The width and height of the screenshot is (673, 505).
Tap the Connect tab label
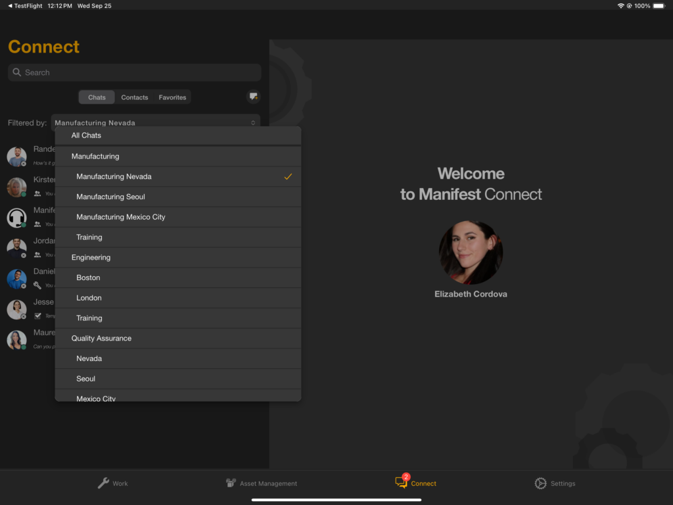tap(423, 483)
